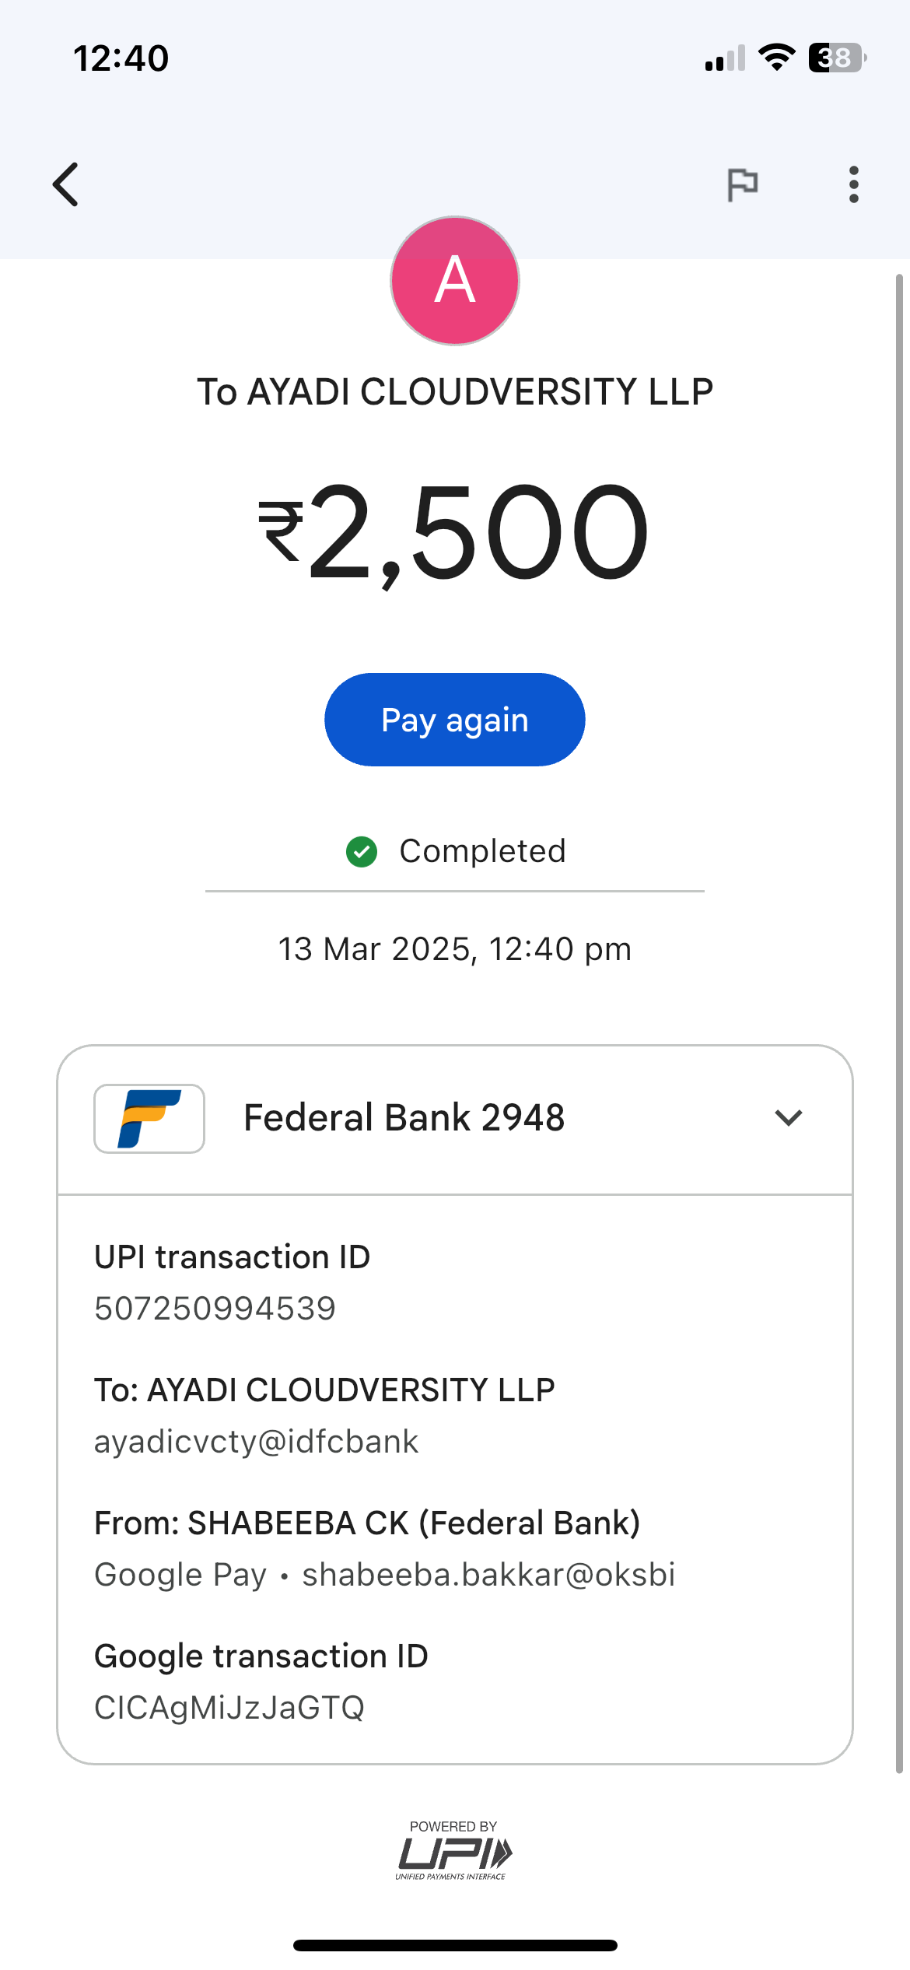Tap the back arrow icon

point(66,184)
